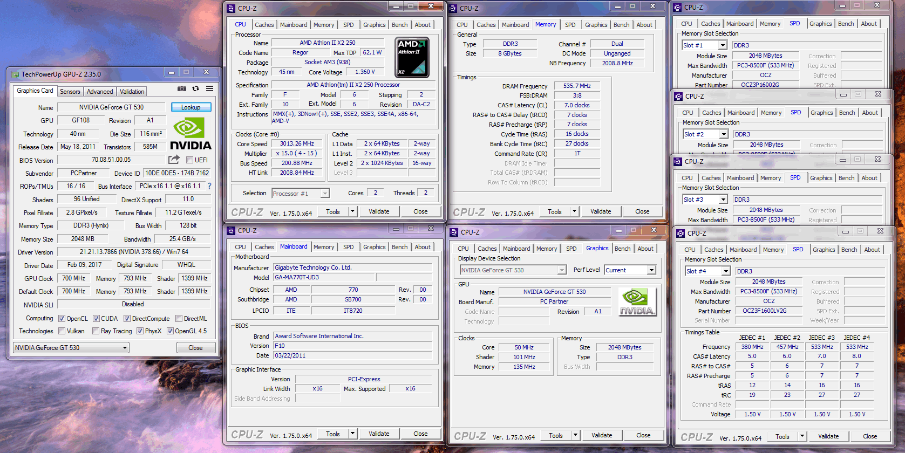Click title icon of CPU-Z Memory window
Screen dimensions: 905x453
click(x=453, y=9)
